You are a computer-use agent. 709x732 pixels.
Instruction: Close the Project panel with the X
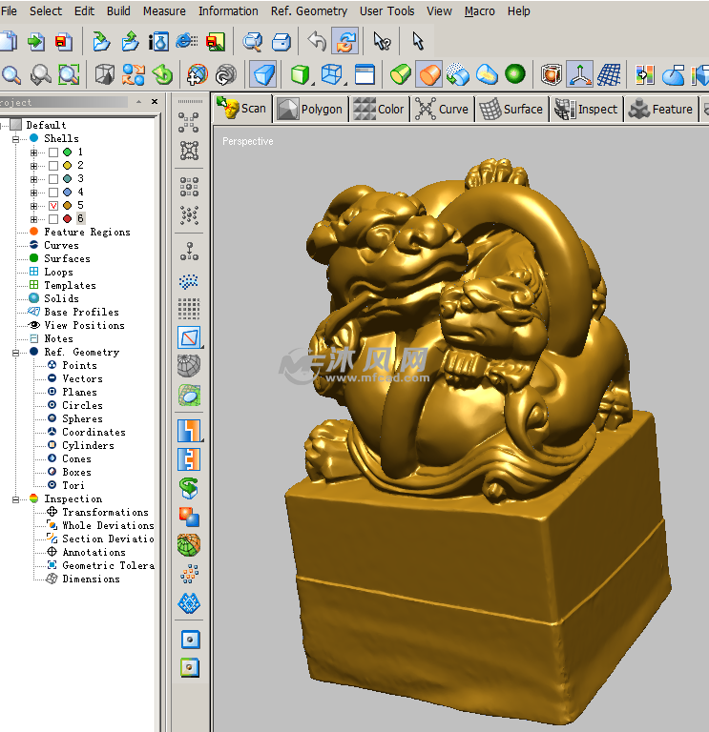(x=155, y=102)
